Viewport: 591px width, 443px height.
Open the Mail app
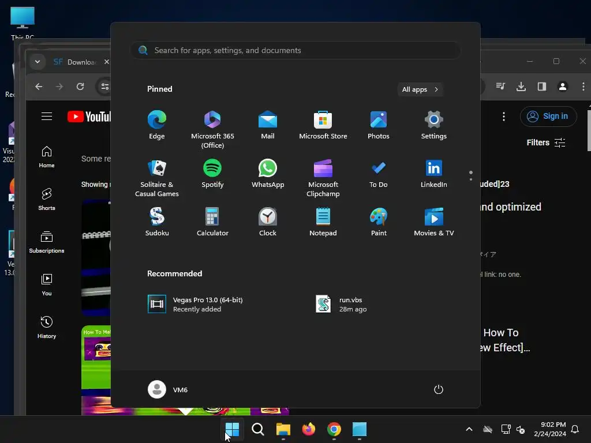click(x=268, y=125)
